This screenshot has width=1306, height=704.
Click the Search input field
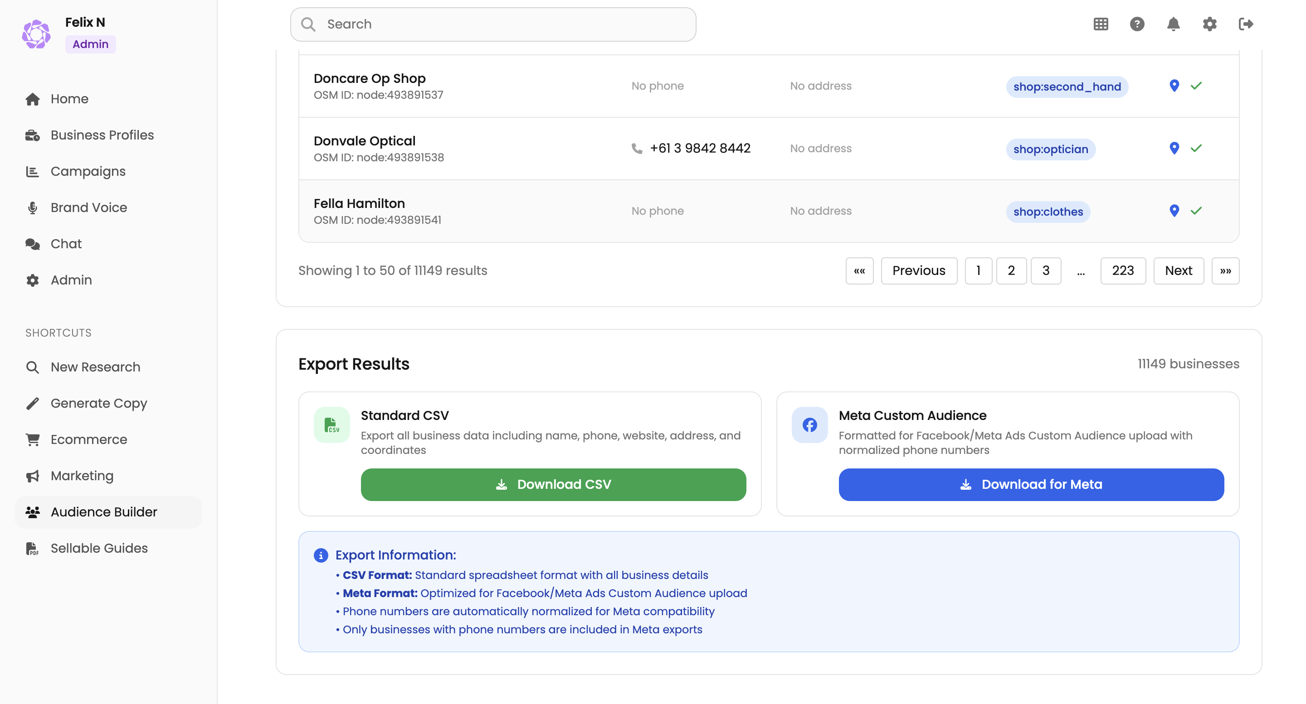(x=492, y=24)
